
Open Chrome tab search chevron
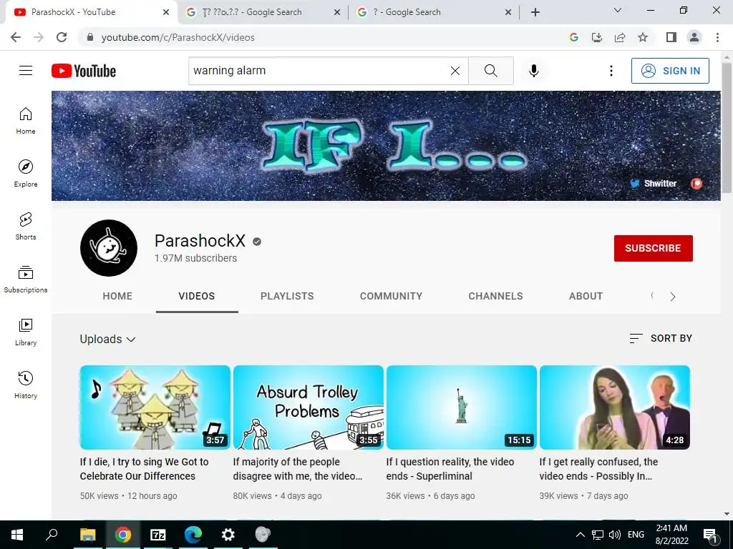(x=618, y=10)
